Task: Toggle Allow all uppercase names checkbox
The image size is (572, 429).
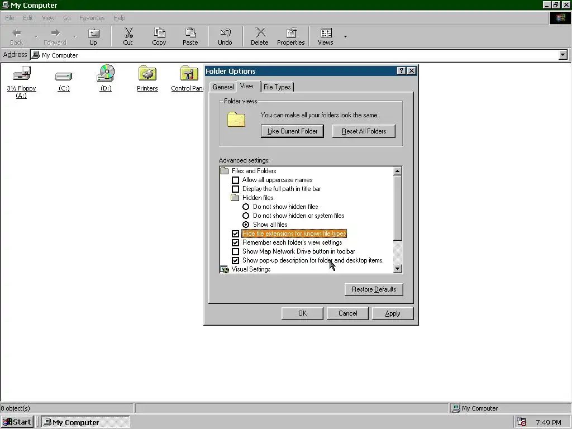Action: (236, 180)
